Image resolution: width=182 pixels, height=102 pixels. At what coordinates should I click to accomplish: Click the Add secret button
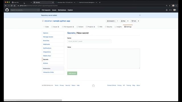(x=72, y=73)
